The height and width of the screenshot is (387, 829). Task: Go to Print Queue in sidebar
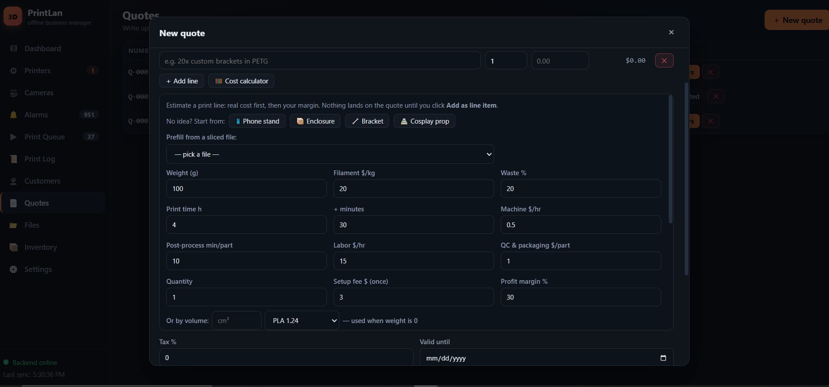53,137
